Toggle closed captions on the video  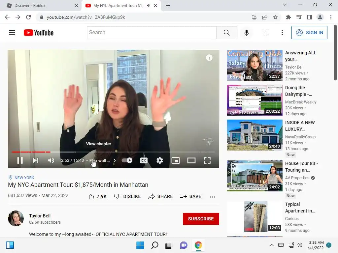click(144, 160)
